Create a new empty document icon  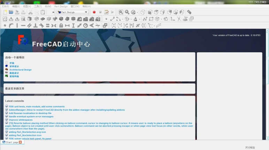click(5, 12)
